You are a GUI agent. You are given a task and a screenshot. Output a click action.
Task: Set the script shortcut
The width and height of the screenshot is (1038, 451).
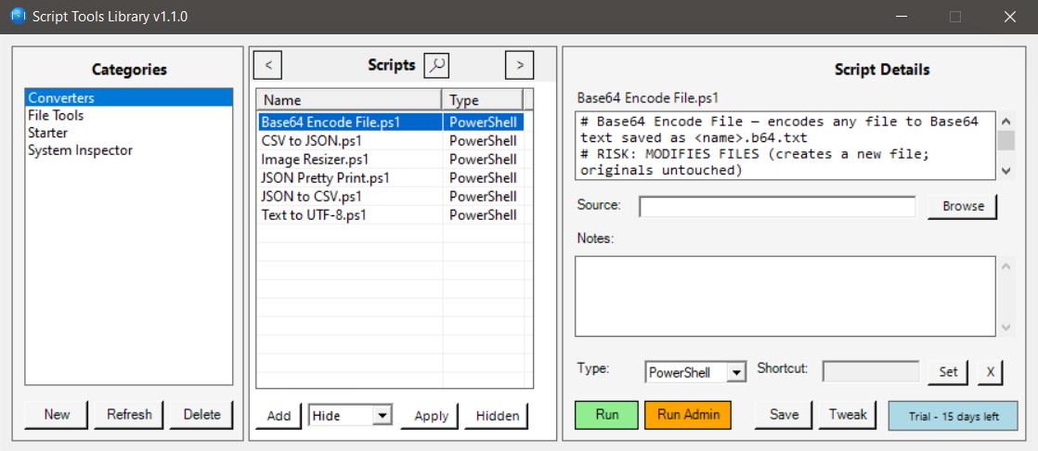(x=948, y=371)
